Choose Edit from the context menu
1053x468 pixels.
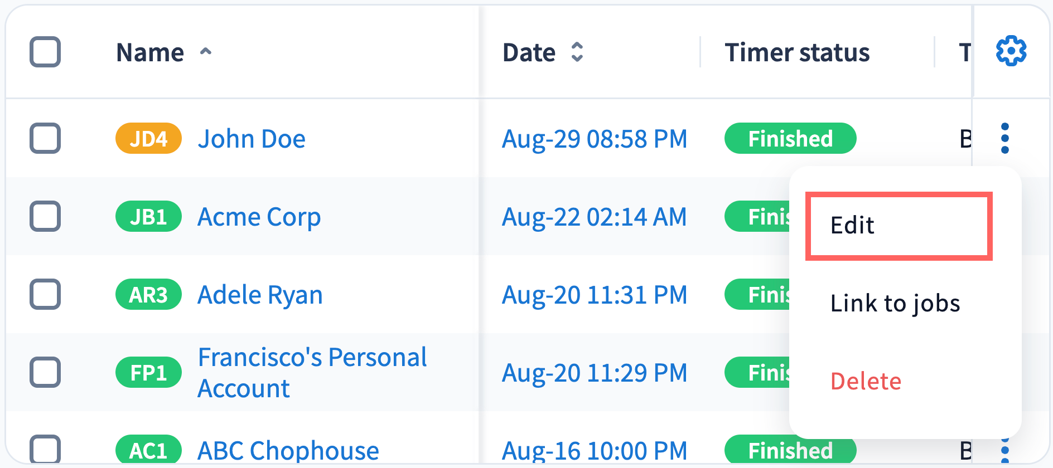[x=898, y=226]
